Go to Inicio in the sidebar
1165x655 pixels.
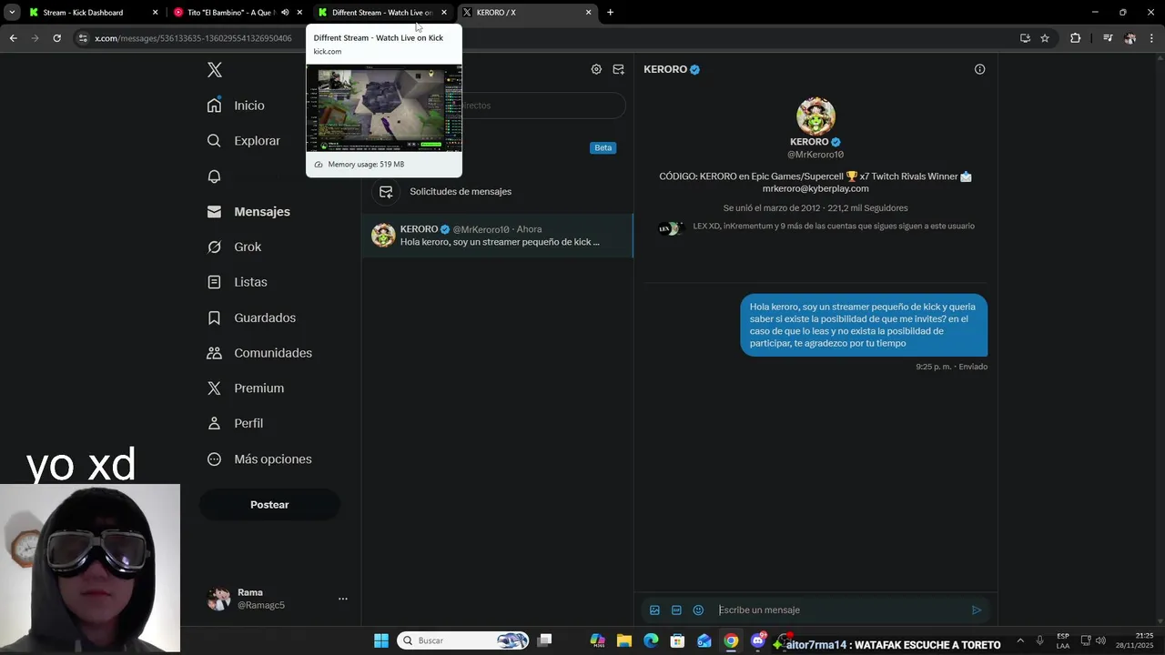[236, 106]
